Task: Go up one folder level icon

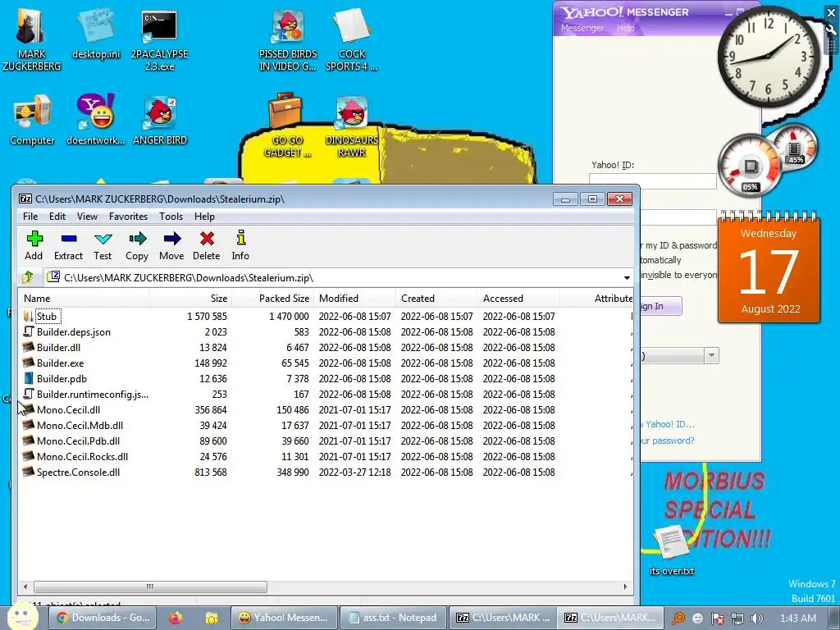Action: tap(28, 277)
